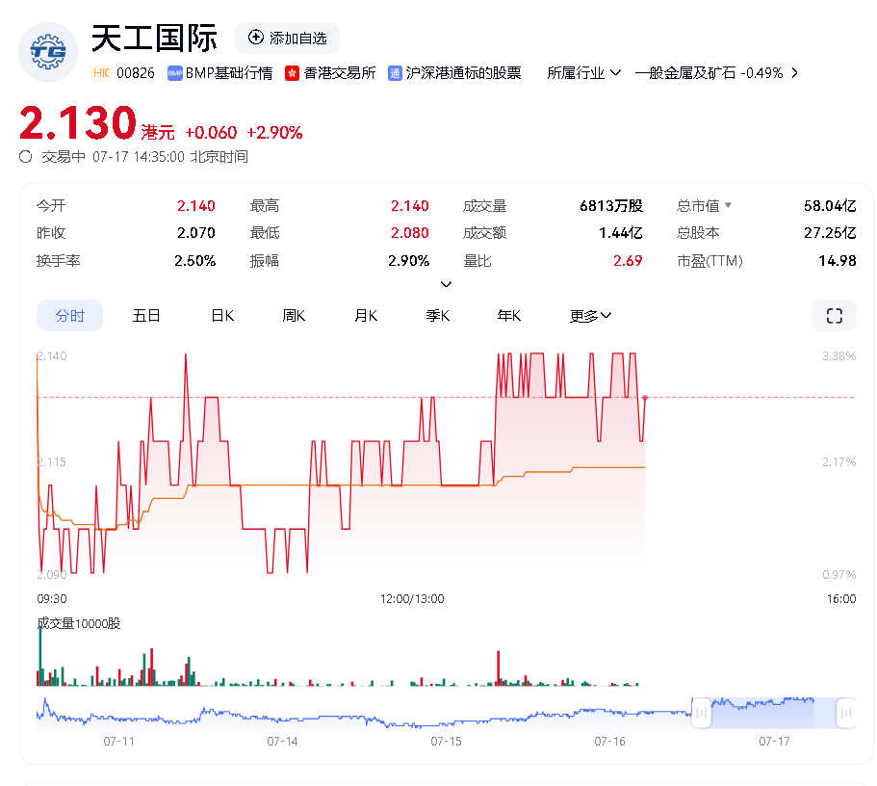Select the 月K chart tab
877x786 pixels.
(x=366, y=316)
